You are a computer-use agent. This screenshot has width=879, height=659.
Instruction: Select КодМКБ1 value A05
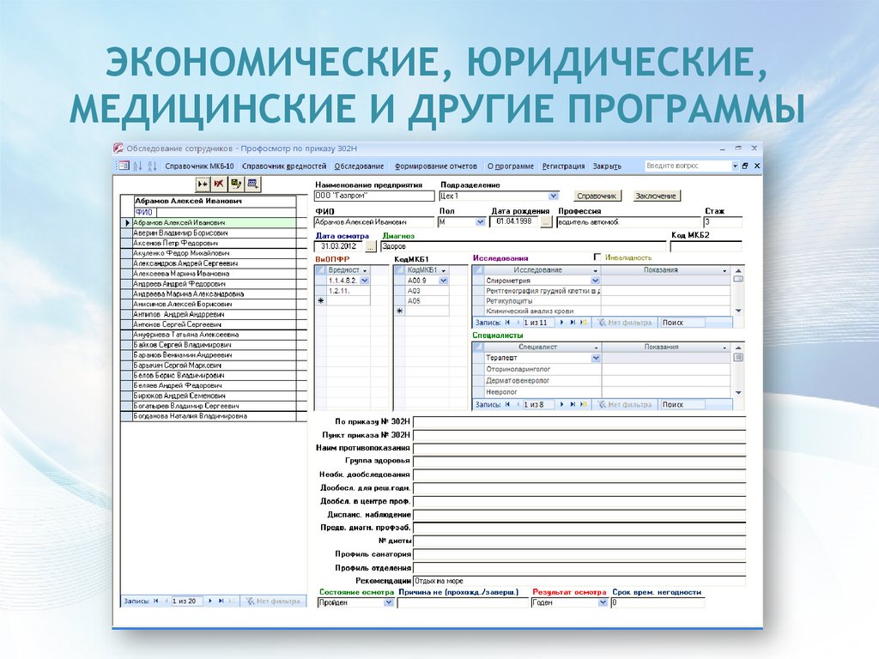427,301
